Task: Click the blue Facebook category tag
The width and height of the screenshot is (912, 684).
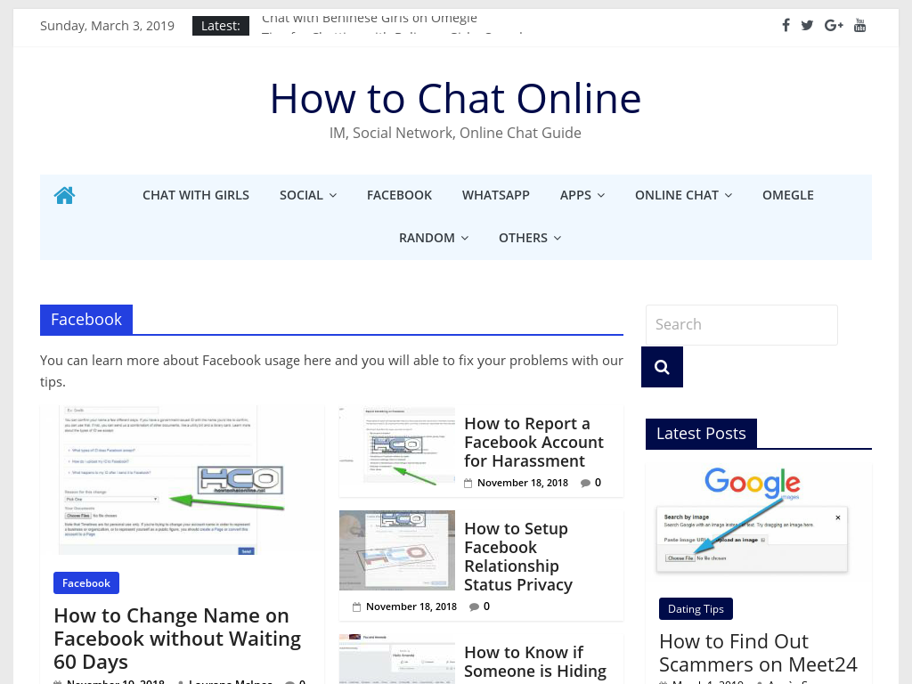Action: coord(86,582)
